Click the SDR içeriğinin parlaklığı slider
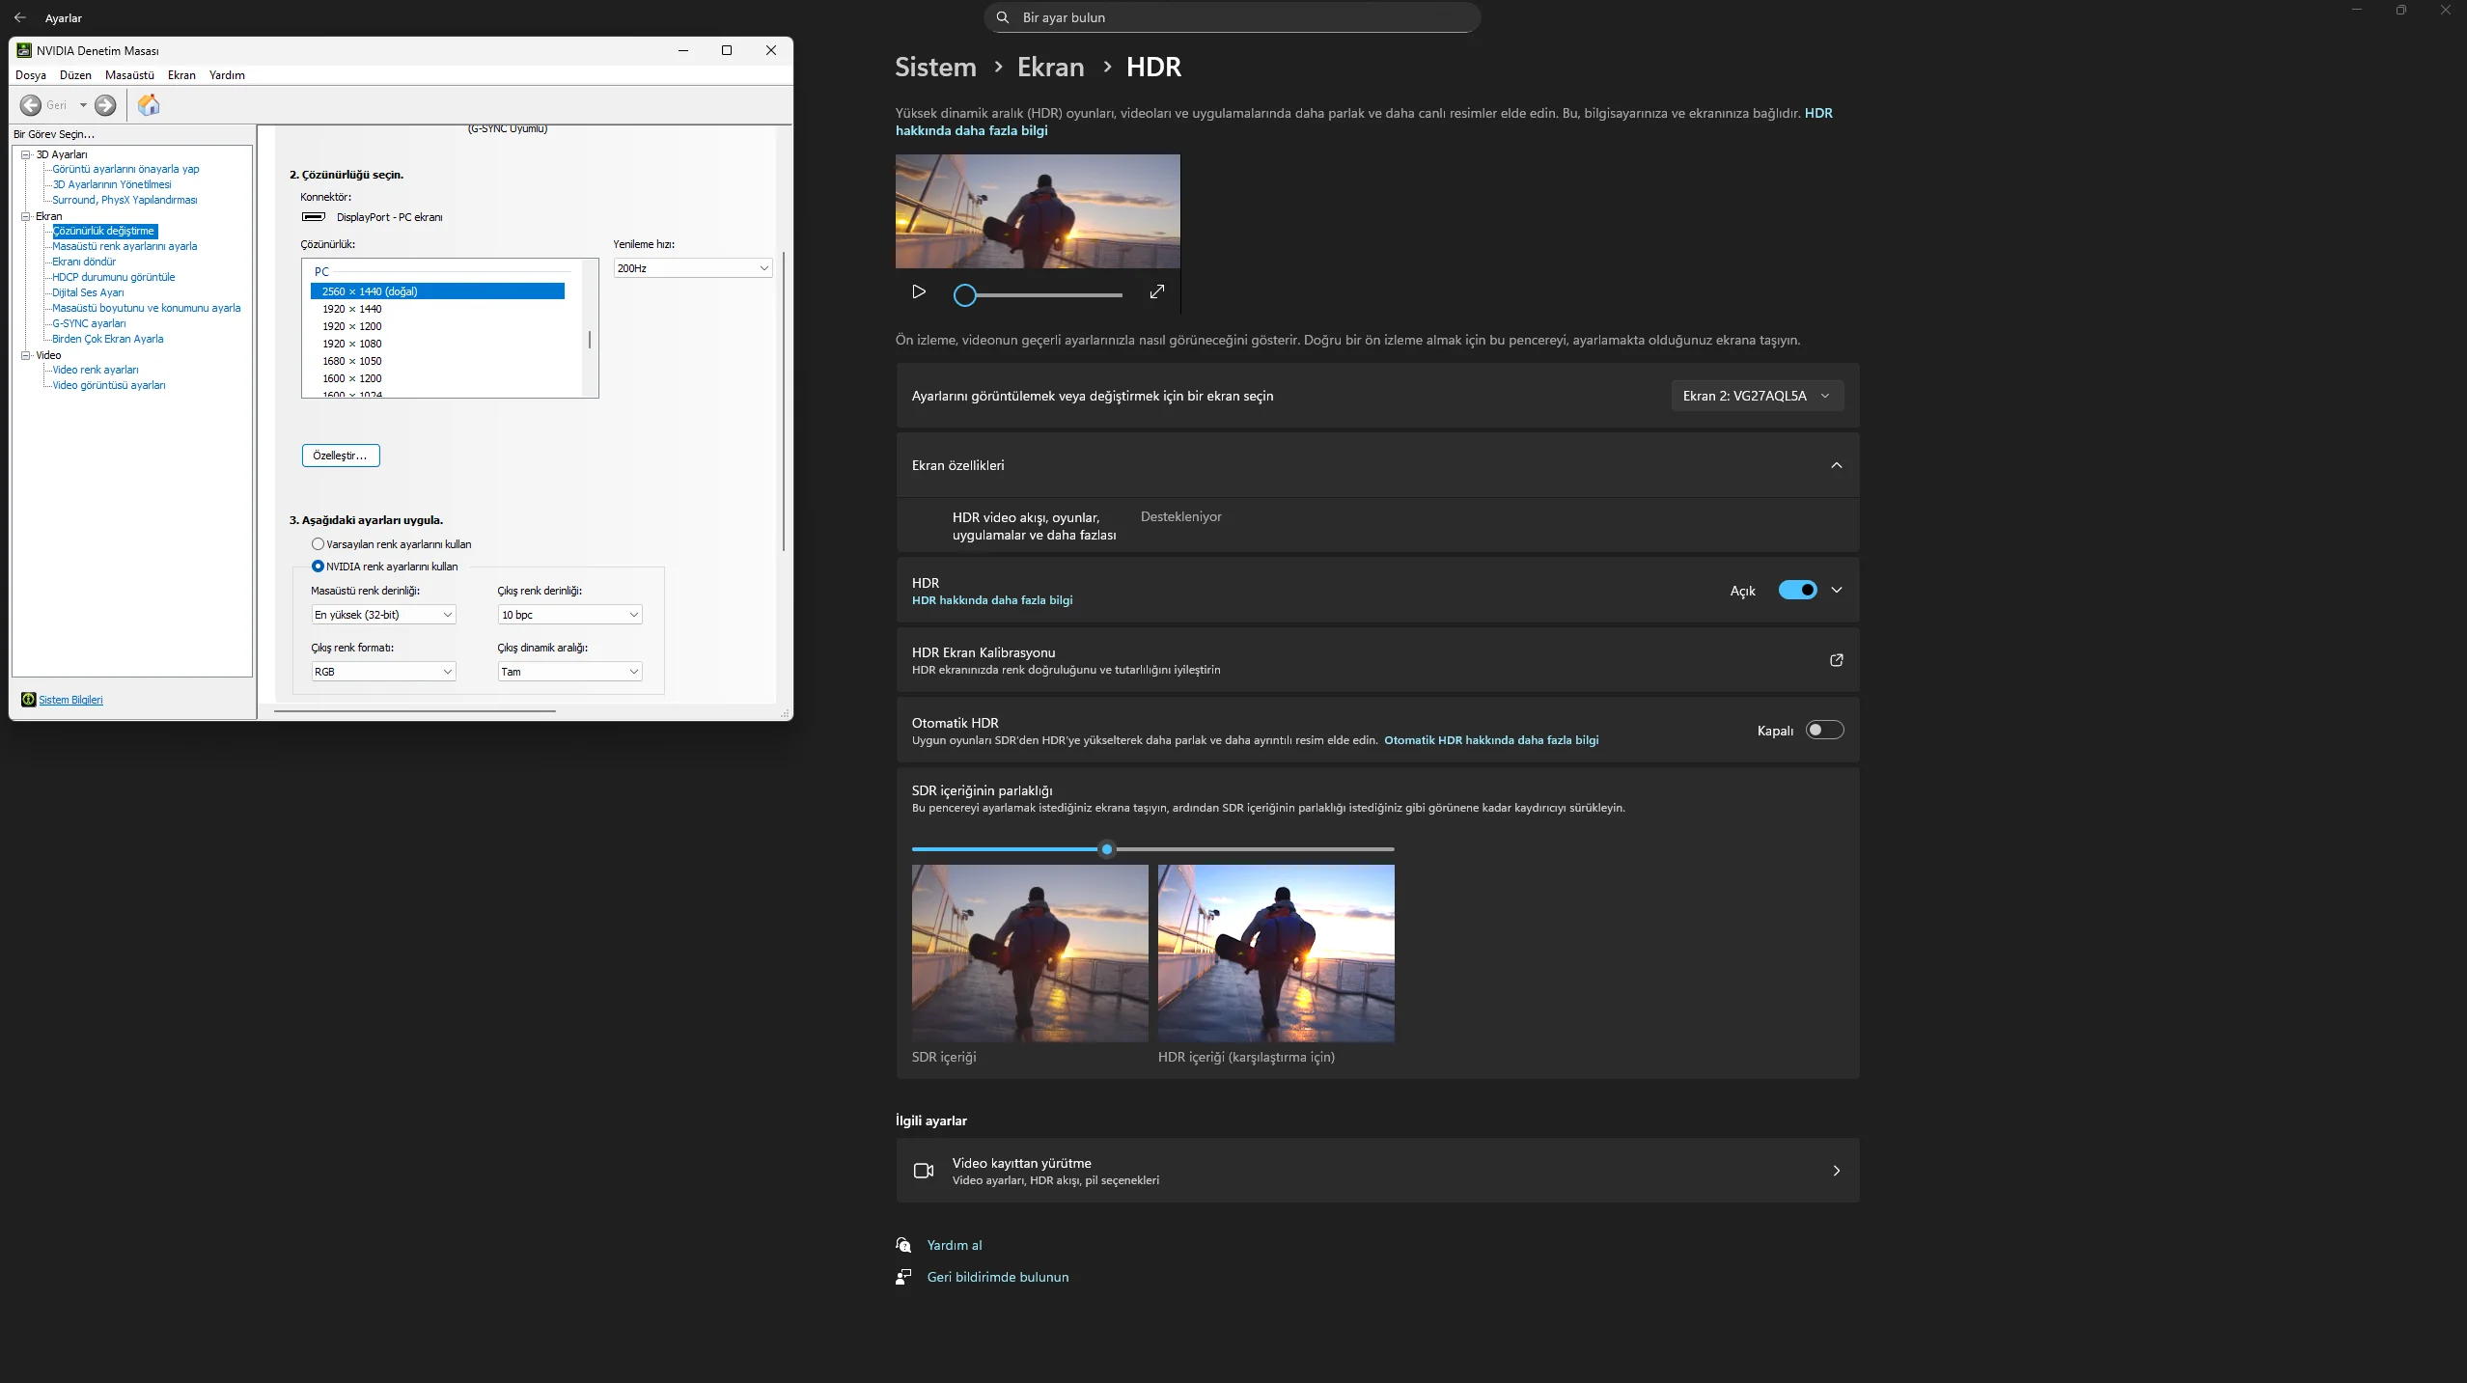Image resolution: width=2467 pixels, height=1383 pixels. [x=1107, y=849]
